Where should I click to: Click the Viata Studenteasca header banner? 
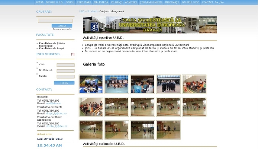point(150,25)
